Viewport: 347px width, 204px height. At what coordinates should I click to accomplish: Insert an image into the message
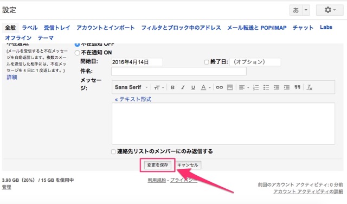click(x=230, y=87)
